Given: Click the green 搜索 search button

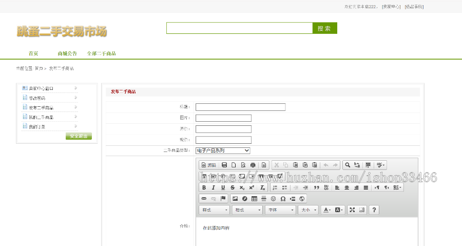Looking at the screenshot, I should [324, 28].
